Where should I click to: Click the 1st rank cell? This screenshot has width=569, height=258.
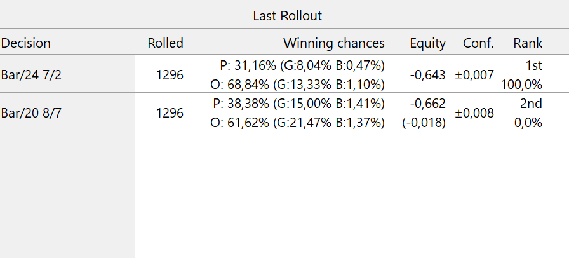tap(532, 65)
